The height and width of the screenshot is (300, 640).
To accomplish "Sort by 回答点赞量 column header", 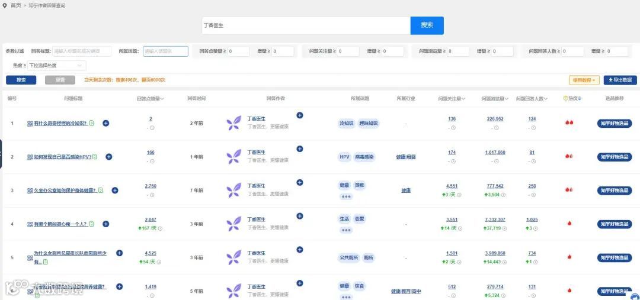I will click(151, 99).
